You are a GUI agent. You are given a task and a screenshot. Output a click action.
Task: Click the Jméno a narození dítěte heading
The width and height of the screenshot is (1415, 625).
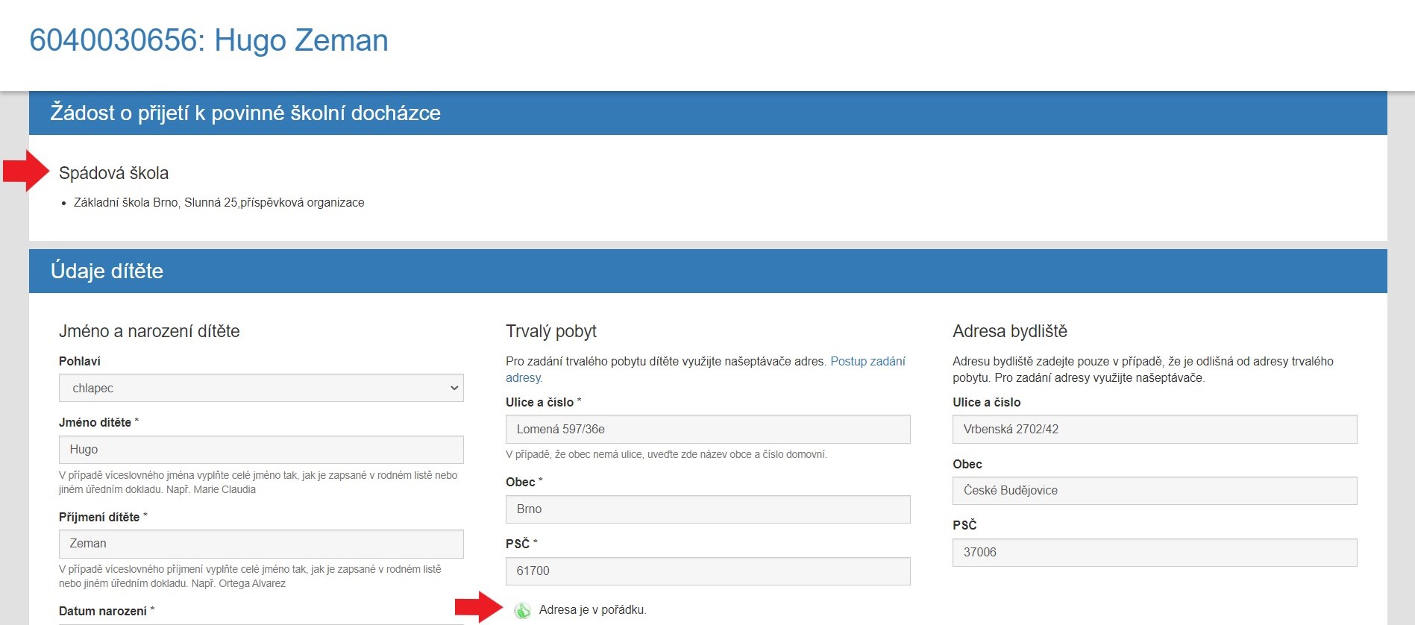(x=149, y=331)
